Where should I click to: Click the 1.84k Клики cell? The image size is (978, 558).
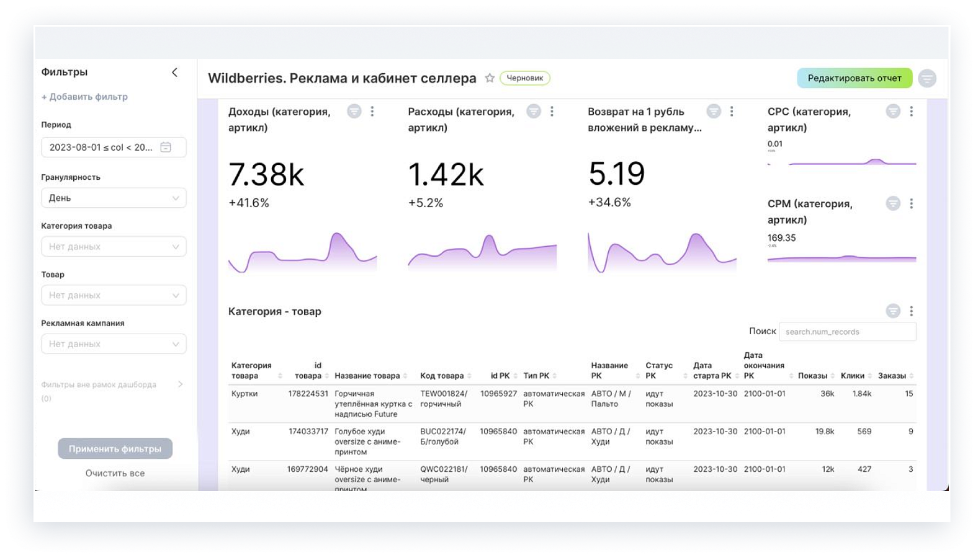[862, 394]
